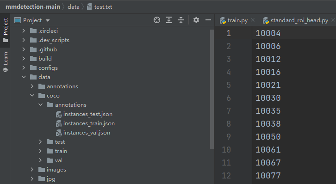Switch to standard_roi_head.py tab
The height and width of the screenshot is (184, 336).
pyautogui.click(x=295, y=20)
